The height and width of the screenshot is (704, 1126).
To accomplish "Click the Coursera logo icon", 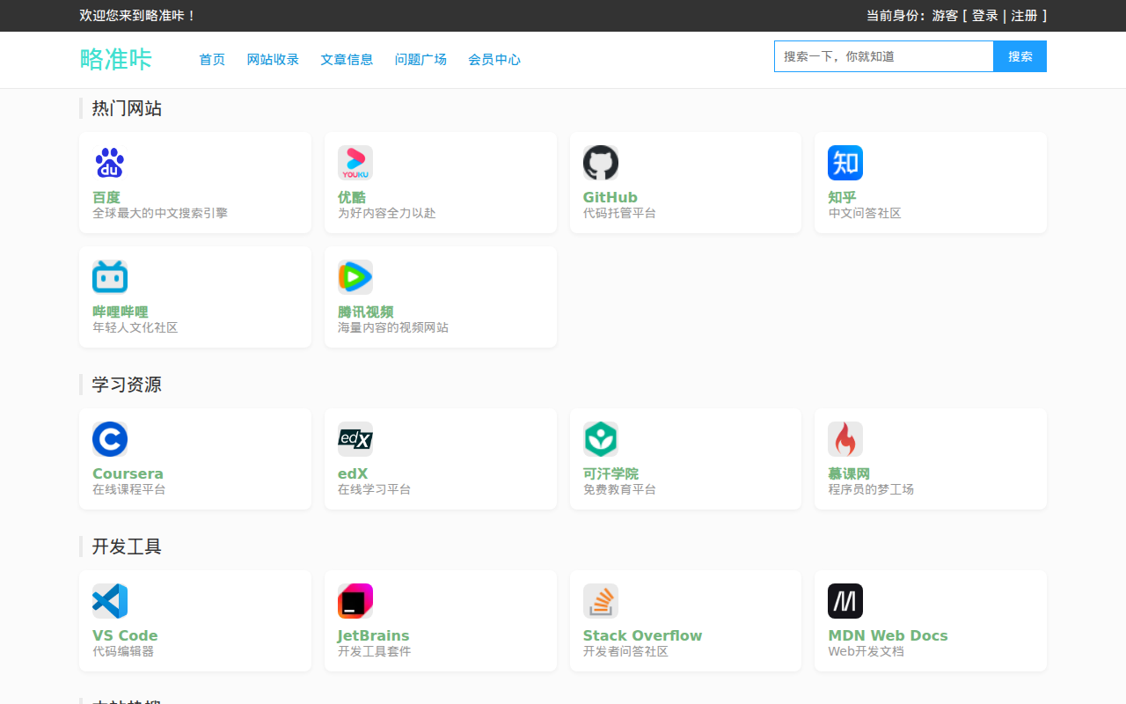I will coord(109,439).
